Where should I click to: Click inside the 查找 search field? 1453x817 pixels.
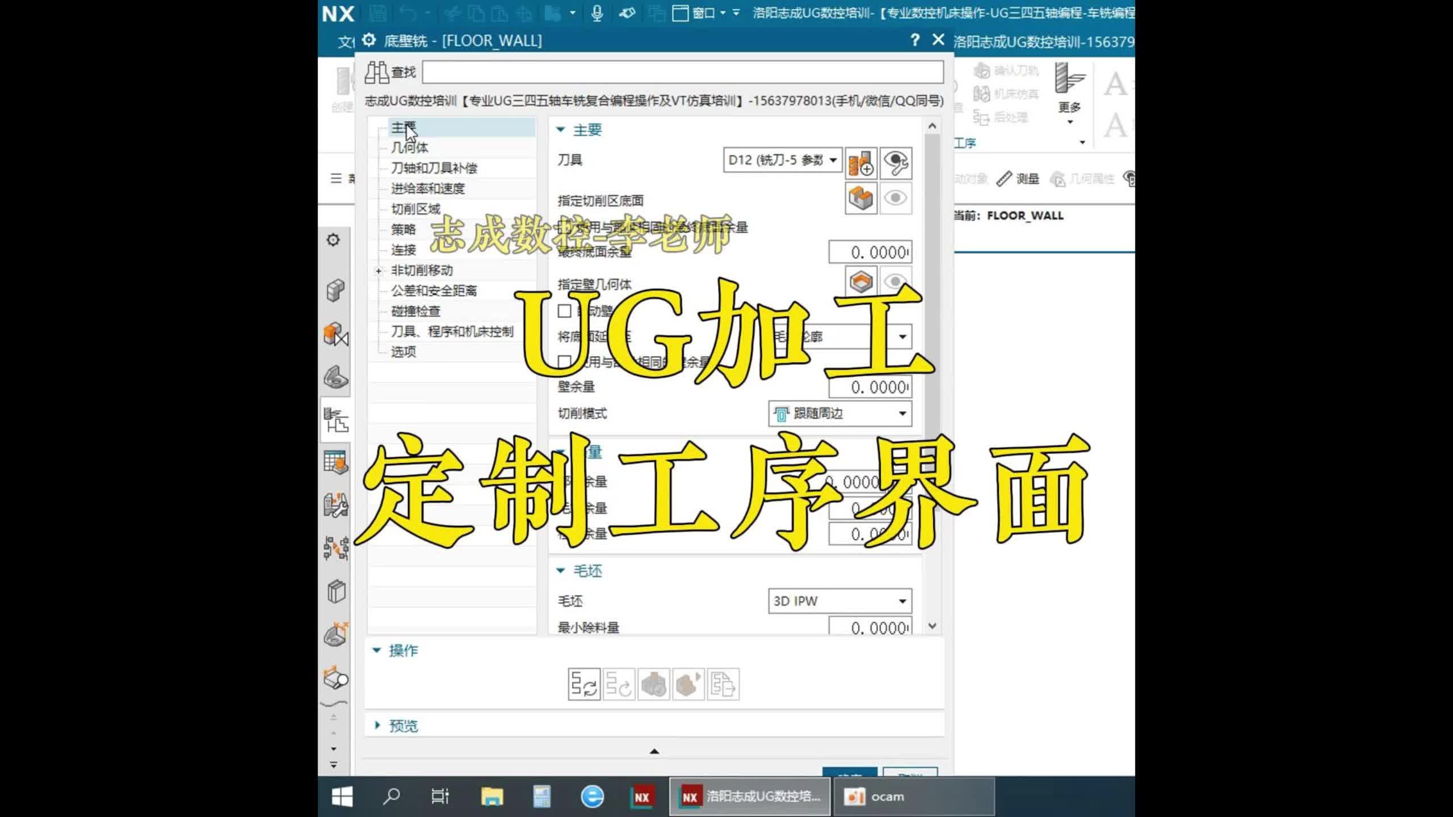pos(681,71)
